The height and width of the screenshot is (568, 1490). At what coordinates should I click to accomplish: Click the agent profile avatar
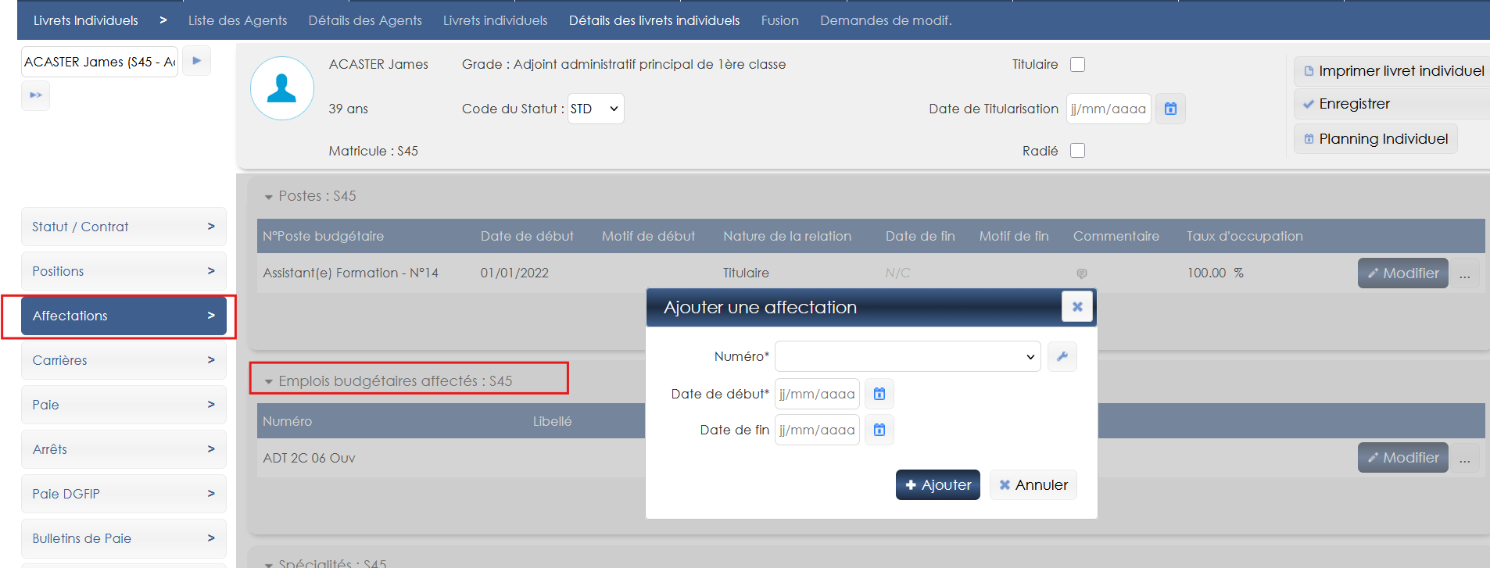coord(281,88)
